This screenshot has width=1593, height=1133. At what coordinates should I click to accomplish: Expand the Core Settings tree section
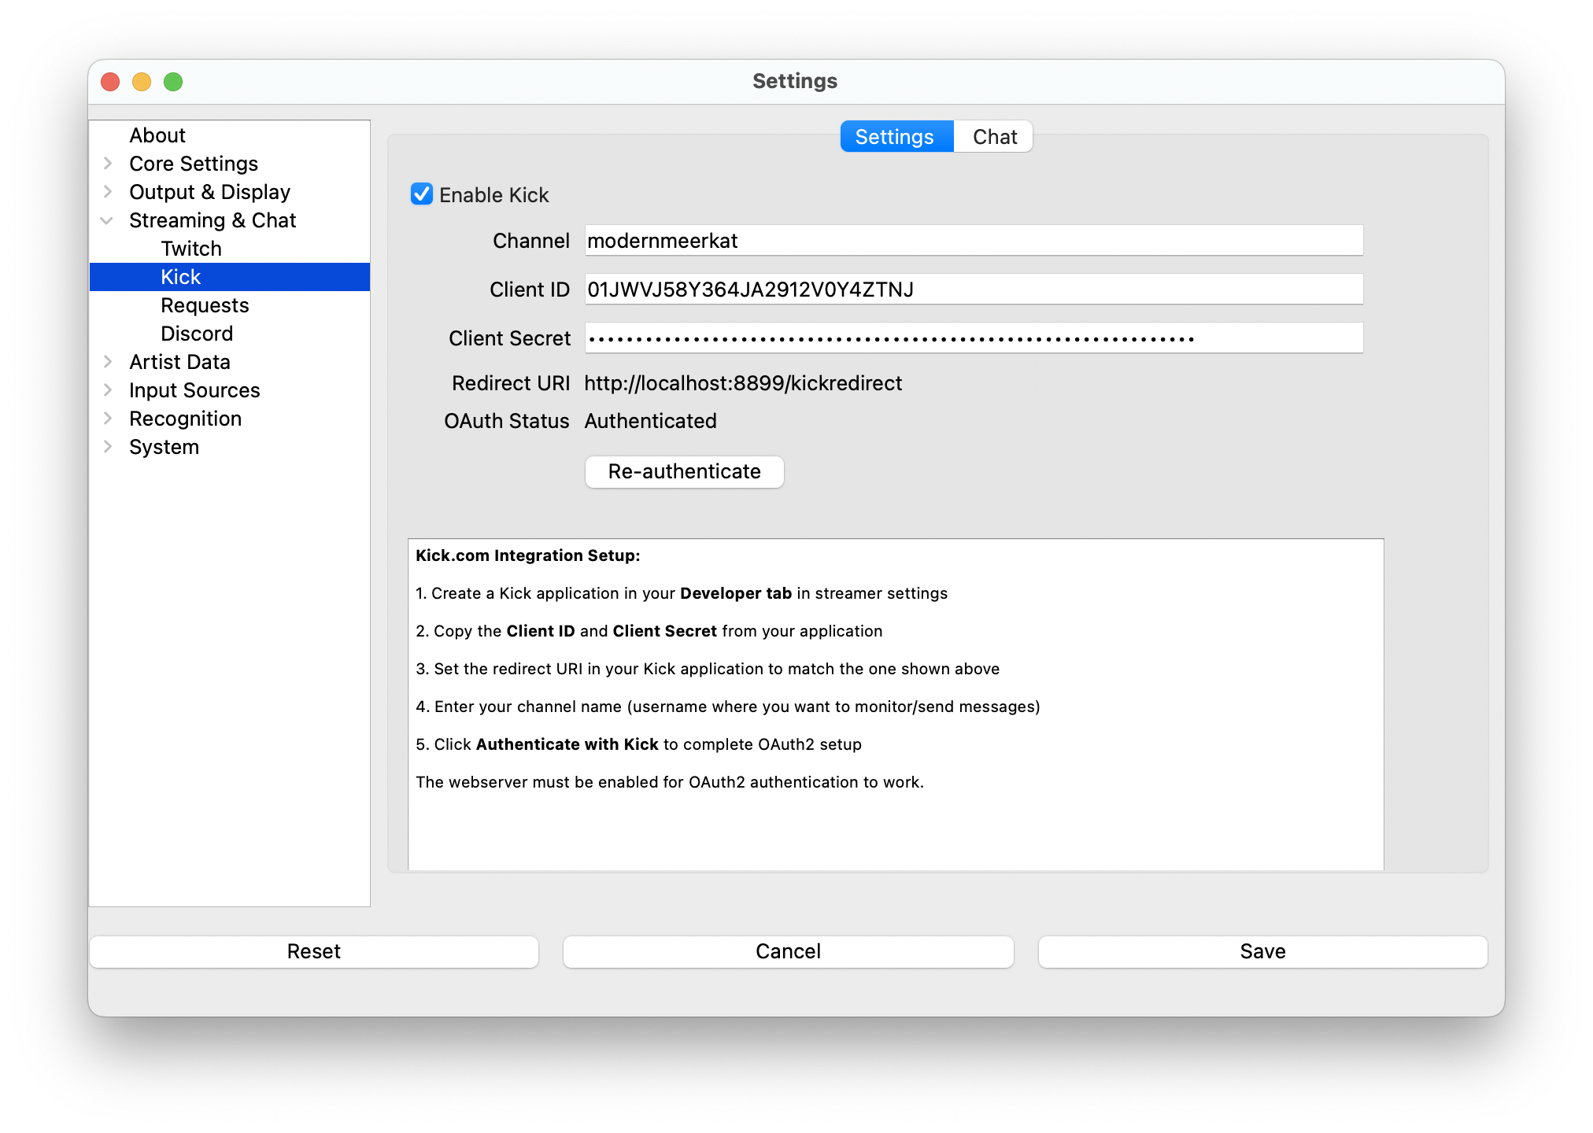[108, 164]
